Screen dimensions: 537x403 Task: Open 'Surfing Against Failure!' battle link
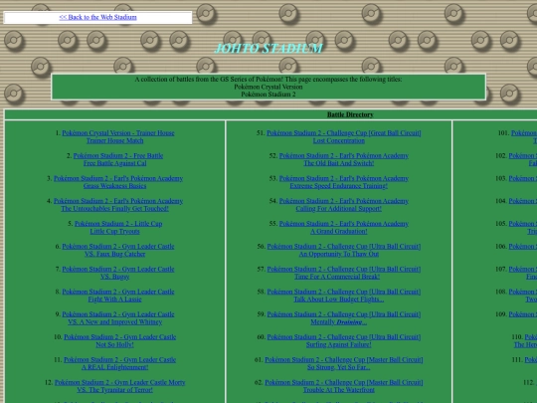[x=339, y=344]
